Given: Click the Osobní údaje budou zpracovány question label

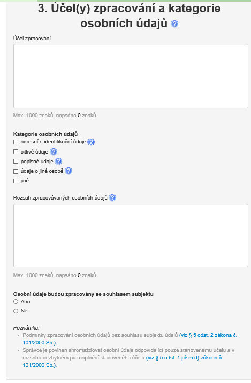Looking at the screenshot, I should (83, 294).
